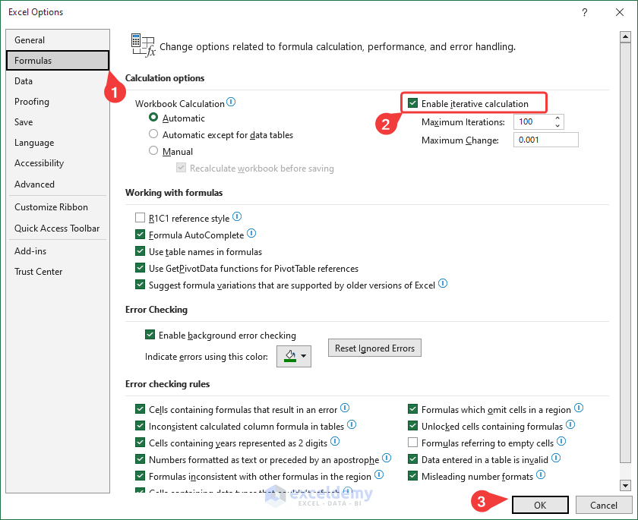Enable R1C1 reference style
The width and height of the screenshot is (638, 520).
140,218
